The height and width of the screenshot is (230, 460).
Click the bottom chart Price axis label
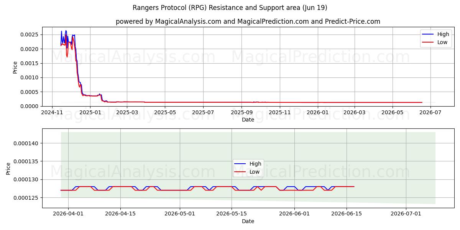(x=8, y=168)
